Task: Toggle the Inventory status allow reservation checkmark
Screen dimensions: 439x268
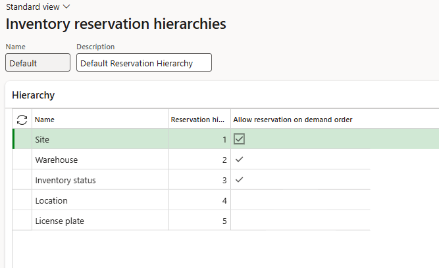Action: pyautogui.click(x=239, y=180)
